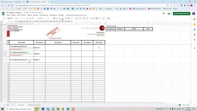Open the all sheets list

coord(8,105)
